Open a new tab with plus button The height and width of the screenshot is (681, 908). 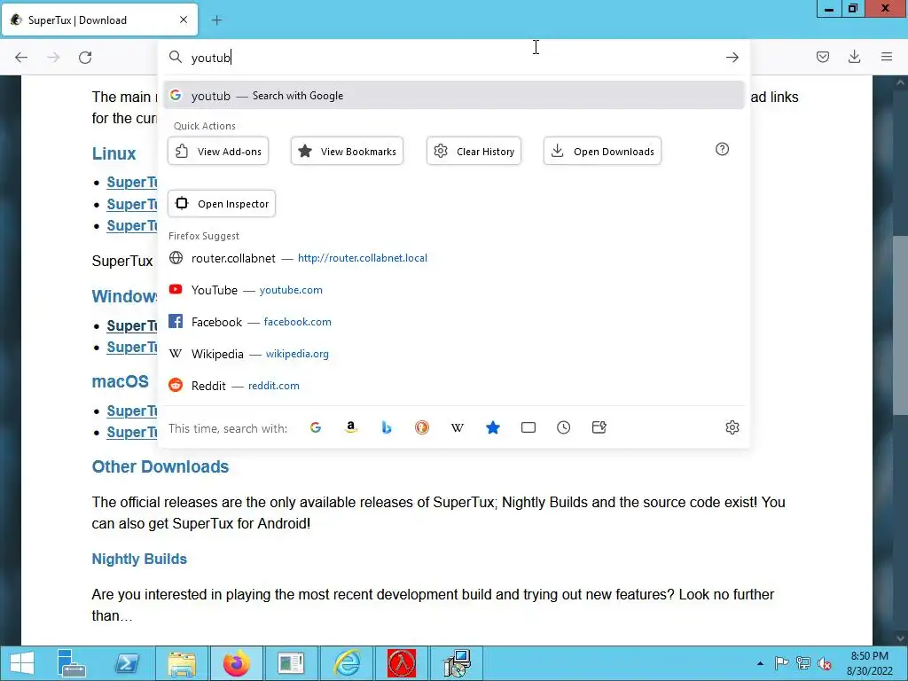(216, 20)
